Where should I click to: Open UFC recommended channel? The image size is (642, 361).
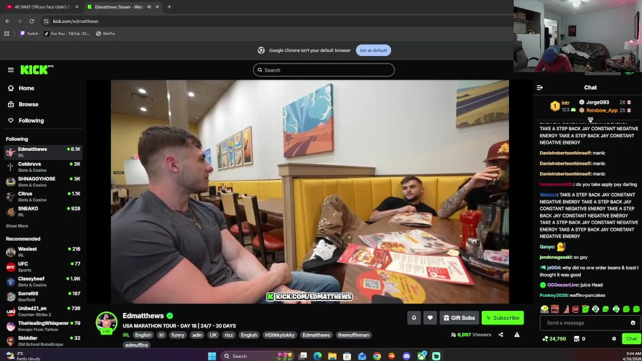point(43,267)
